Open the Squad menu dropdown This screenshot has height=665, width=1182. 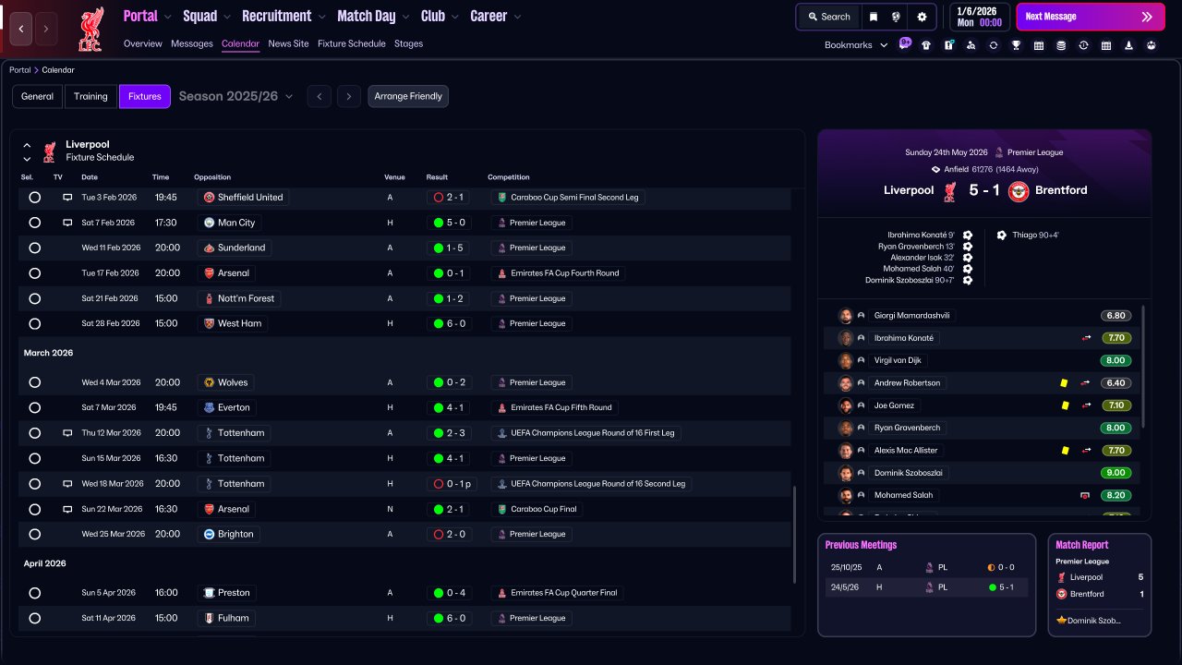point(207,16)
